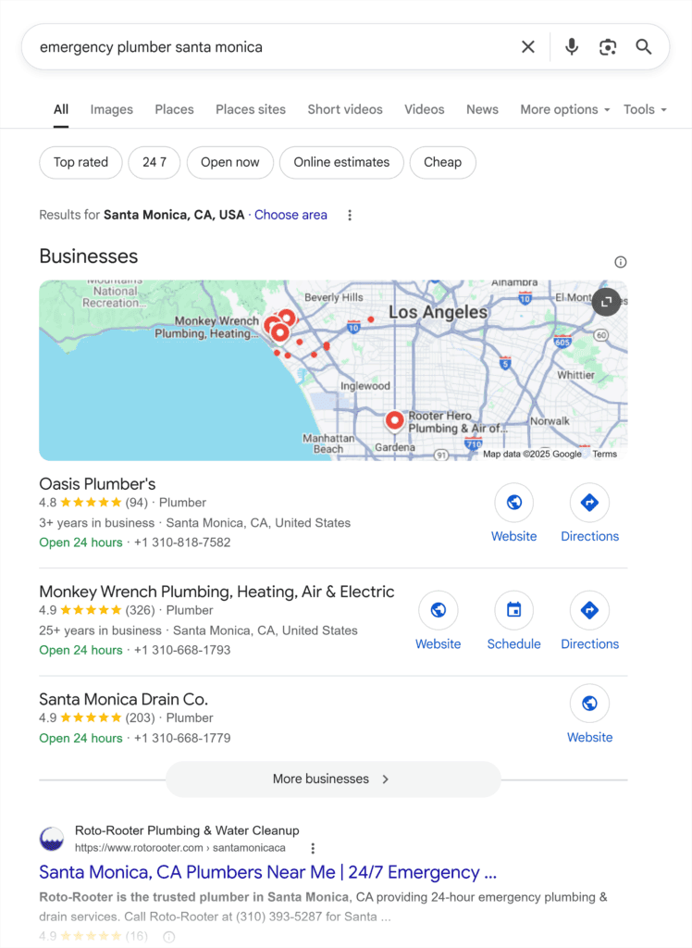Toggle the Open now filter chip
692x948 pixels.
pyautogui.click(x=230, y=162)
